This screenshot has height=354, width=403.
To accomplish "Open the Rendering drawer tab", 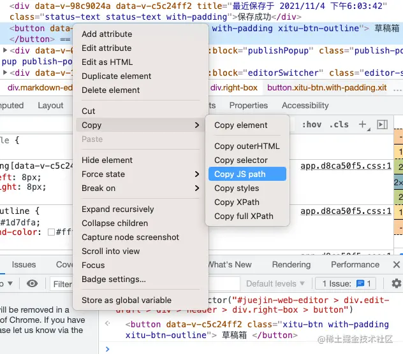I will coord(291,264).
